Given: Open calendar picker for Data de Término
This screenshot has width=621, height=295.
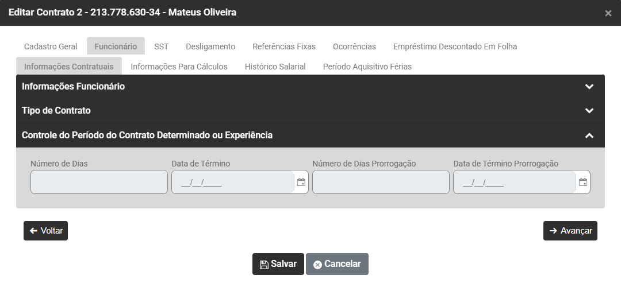Looking at the screenshot, I should point(301,183).
